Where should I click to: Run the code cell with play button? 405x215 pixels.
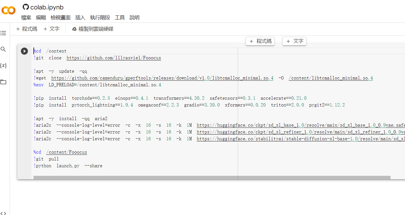click(x=24, y=51)
